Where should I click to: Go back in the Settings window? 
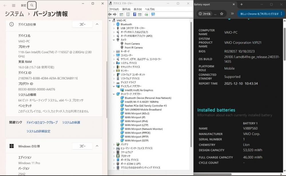pos(5,5)
